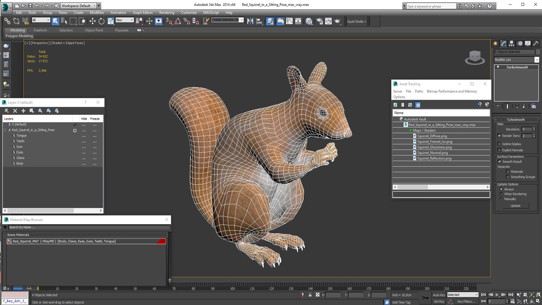This screenshot has width=542, height=305.
Task: Click the Select and Link tool
Action: click(x=7, y=21)
